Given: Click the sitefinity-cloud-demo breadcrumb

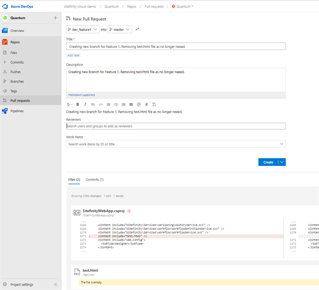Looking at the screenshot, I should 80,6.
